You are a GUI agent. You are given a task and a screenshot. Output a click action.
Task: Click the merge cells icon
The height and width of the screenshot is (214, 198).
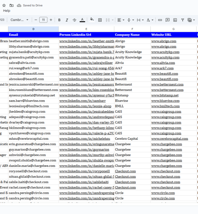coord(108,20)
